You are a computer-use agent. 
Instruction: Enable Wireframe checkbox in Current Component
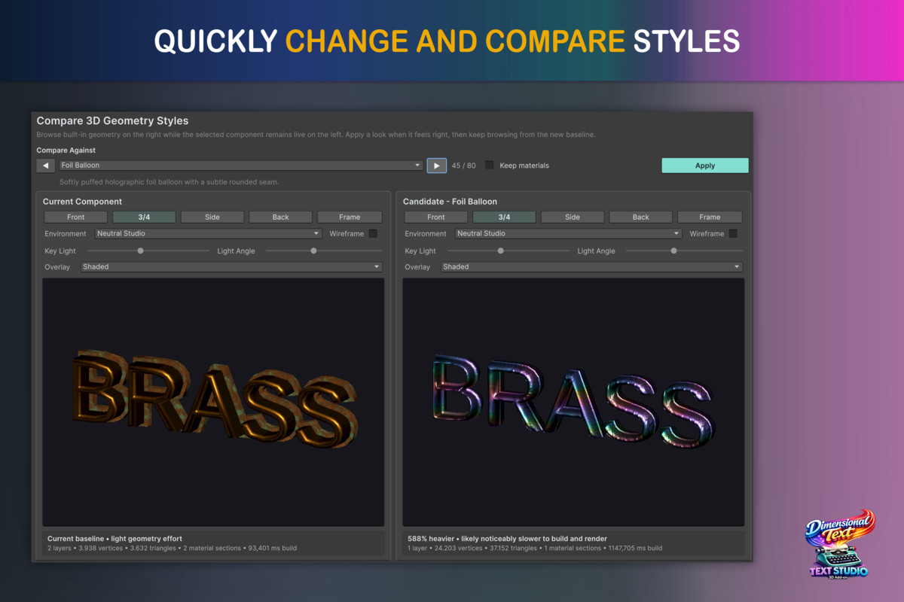click(x=373, y=234)
